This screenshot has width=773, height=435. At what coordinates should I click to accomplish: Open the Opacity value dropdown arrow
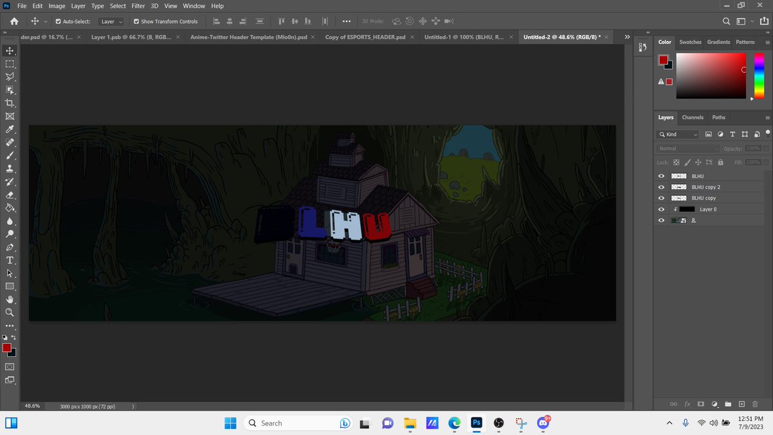point(767,148)
